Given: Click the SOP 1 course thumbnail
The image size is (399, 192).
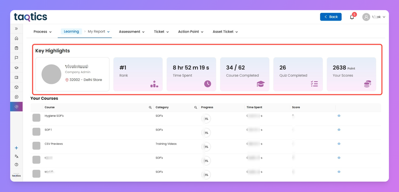Looking at the screenshot, I should 36,132.
